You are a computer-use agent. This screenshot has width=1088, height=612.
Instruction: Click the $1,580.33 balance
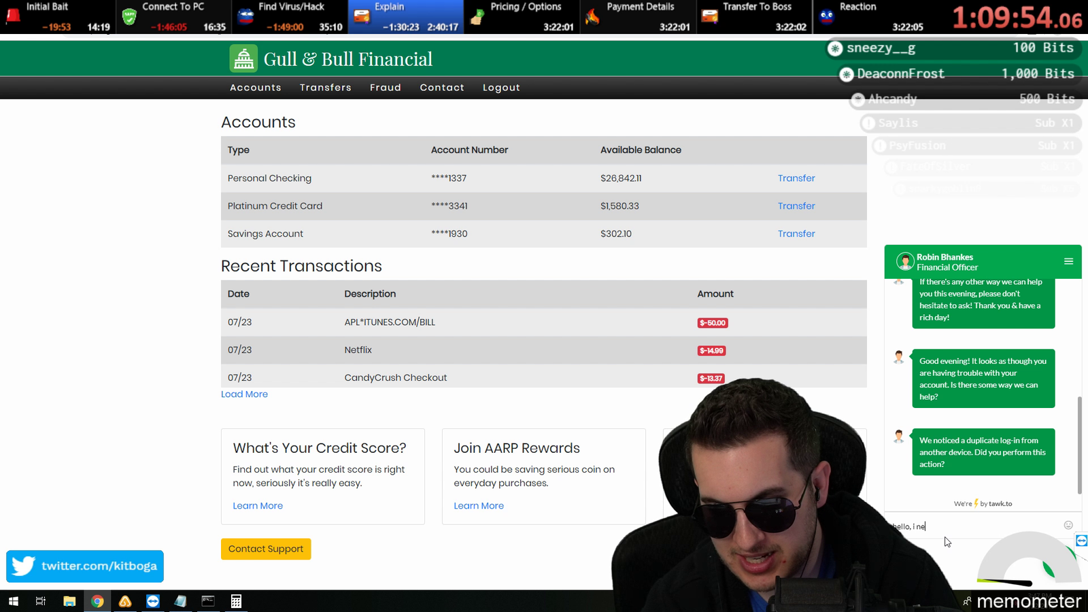(619, 206)
